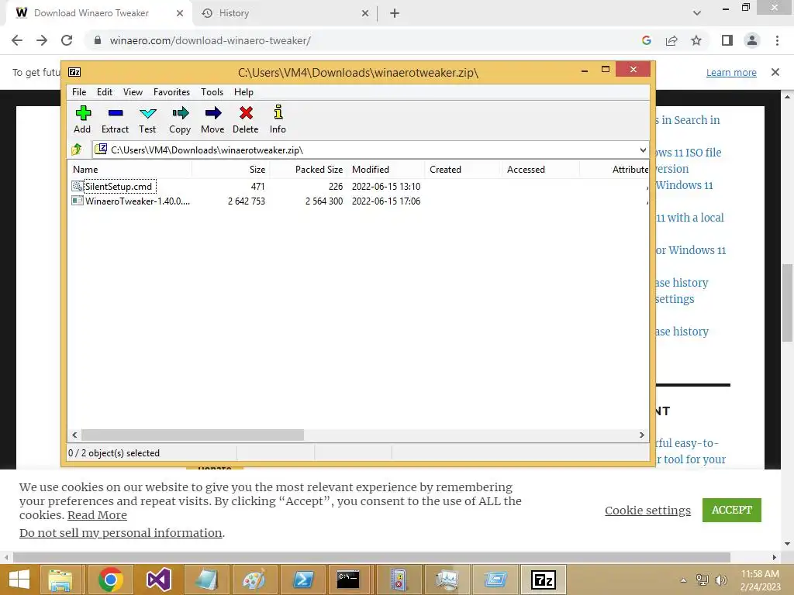Click the red Delete icon
The height and width of the screenshot is (595, 794).
pos(246,120)
